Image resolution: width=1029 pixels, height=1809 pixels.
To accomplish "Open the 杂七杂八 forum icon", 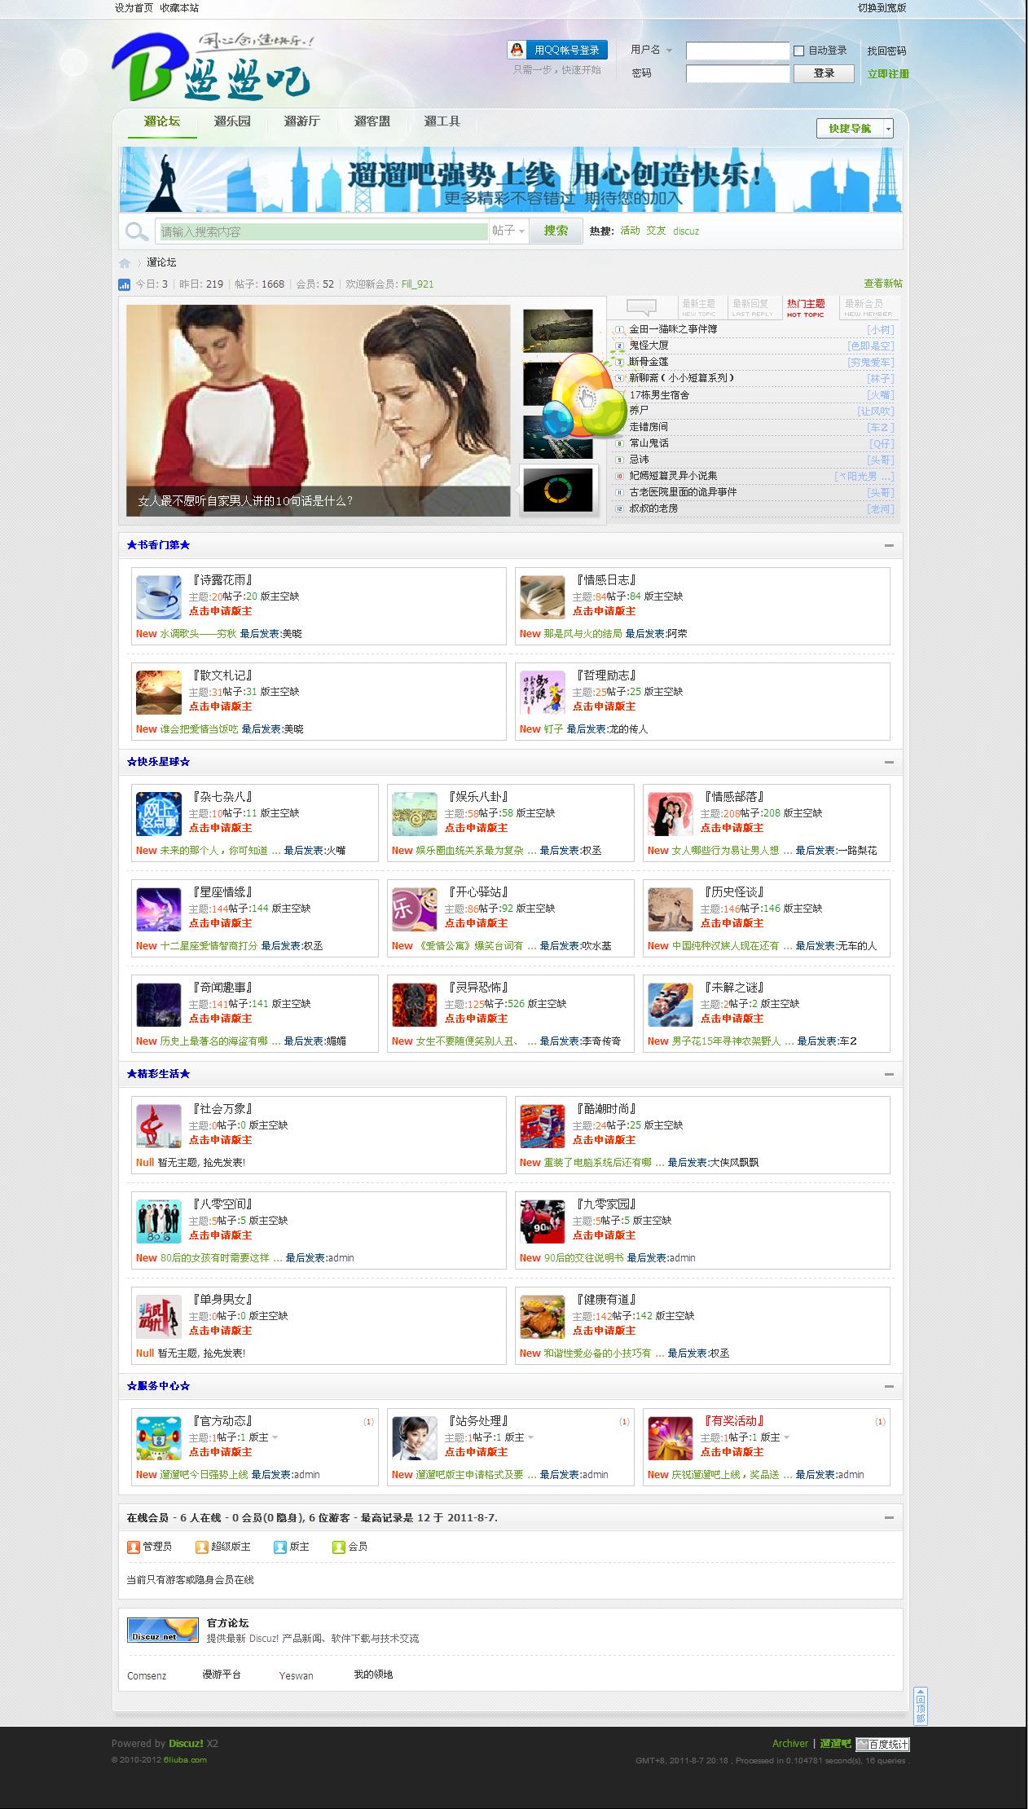I will [159, 814].
